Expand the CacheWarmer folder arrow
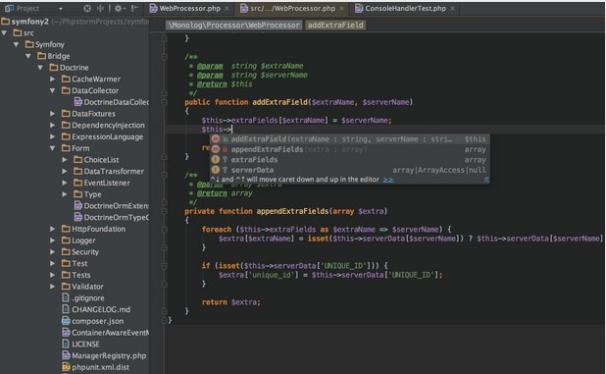Viewport: 606px width, 374px height. point(53,79)
